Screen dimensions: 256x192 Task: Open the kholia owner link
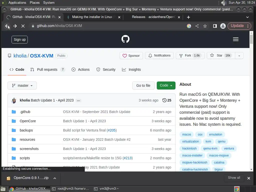click(x=20, y=56)
